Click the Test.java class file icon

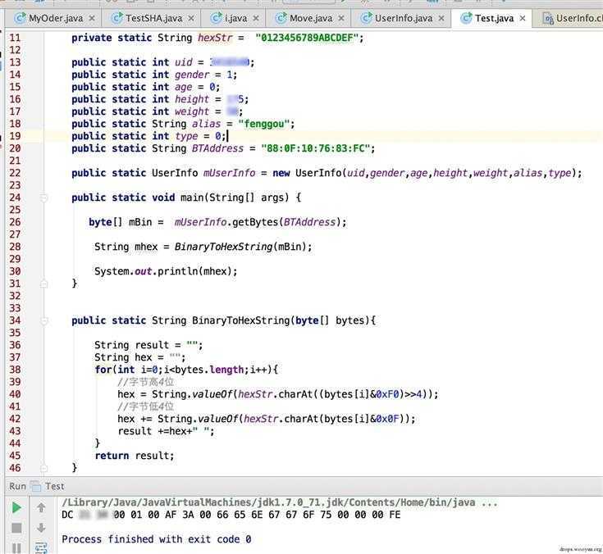pos(466,18)
